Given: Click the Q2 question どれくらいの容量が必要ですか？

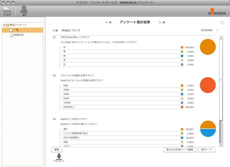Looking at the screenshot, I should click(x=77, y=76).
